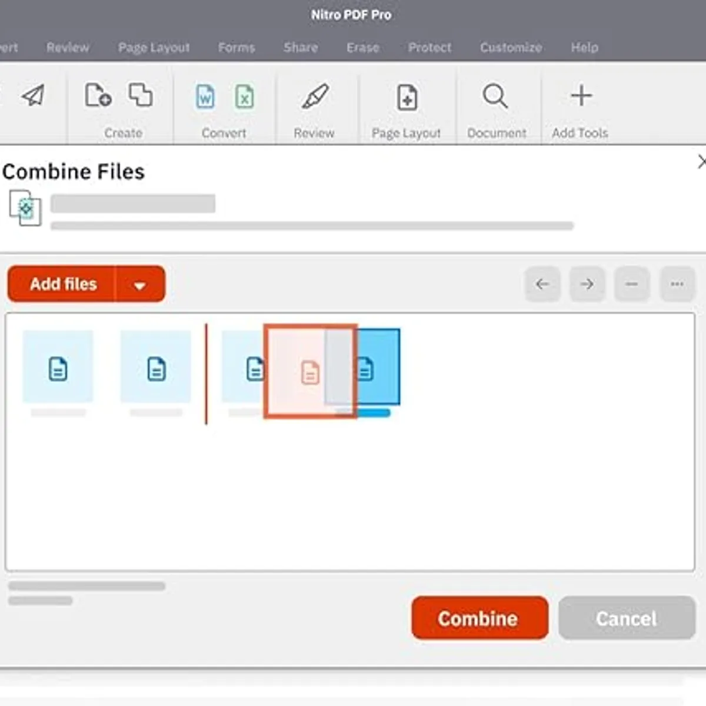Click the Combine button
The height and width of the screenshot is (706, 706).
pyautogui.click(x=479, y=618)
